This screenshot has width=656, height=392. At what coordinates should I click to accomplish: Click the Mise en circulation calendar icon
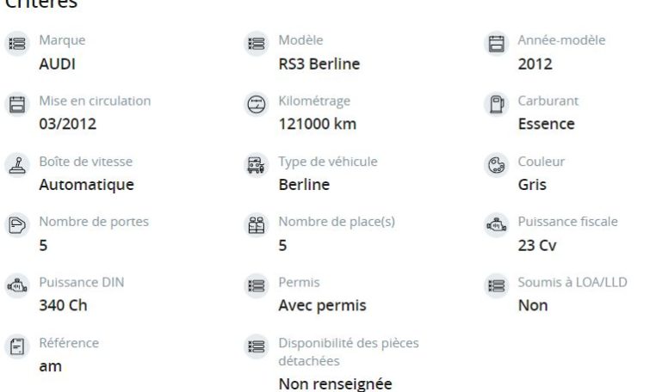(17, 104)
